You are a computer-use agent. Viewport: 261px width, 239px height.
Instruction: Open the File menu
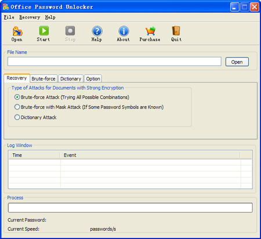point(9,17)
